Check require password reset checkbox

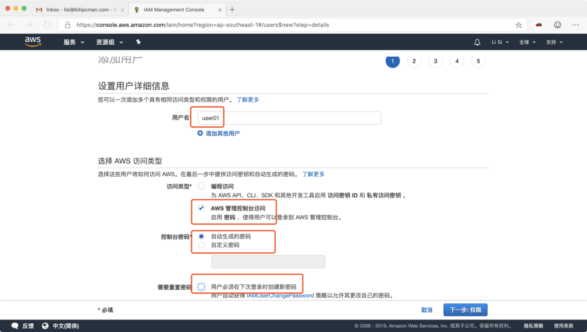201,287
